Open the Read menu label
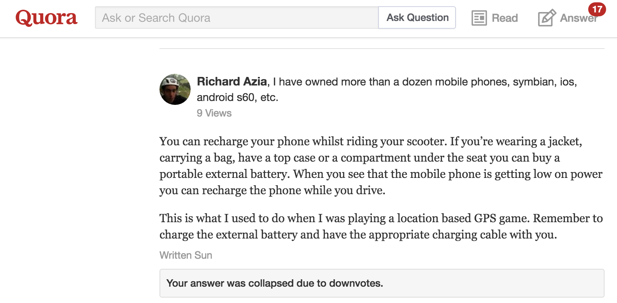The width and height of the screenshot is (617, 303). coord(505,18)
